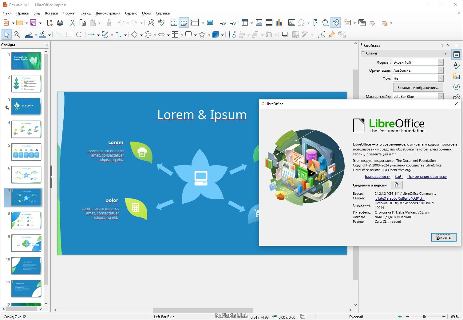Toggle the Shadow button in drawing toolbar
The width and height of the screenshot is (463, 320).
[285, 35]
